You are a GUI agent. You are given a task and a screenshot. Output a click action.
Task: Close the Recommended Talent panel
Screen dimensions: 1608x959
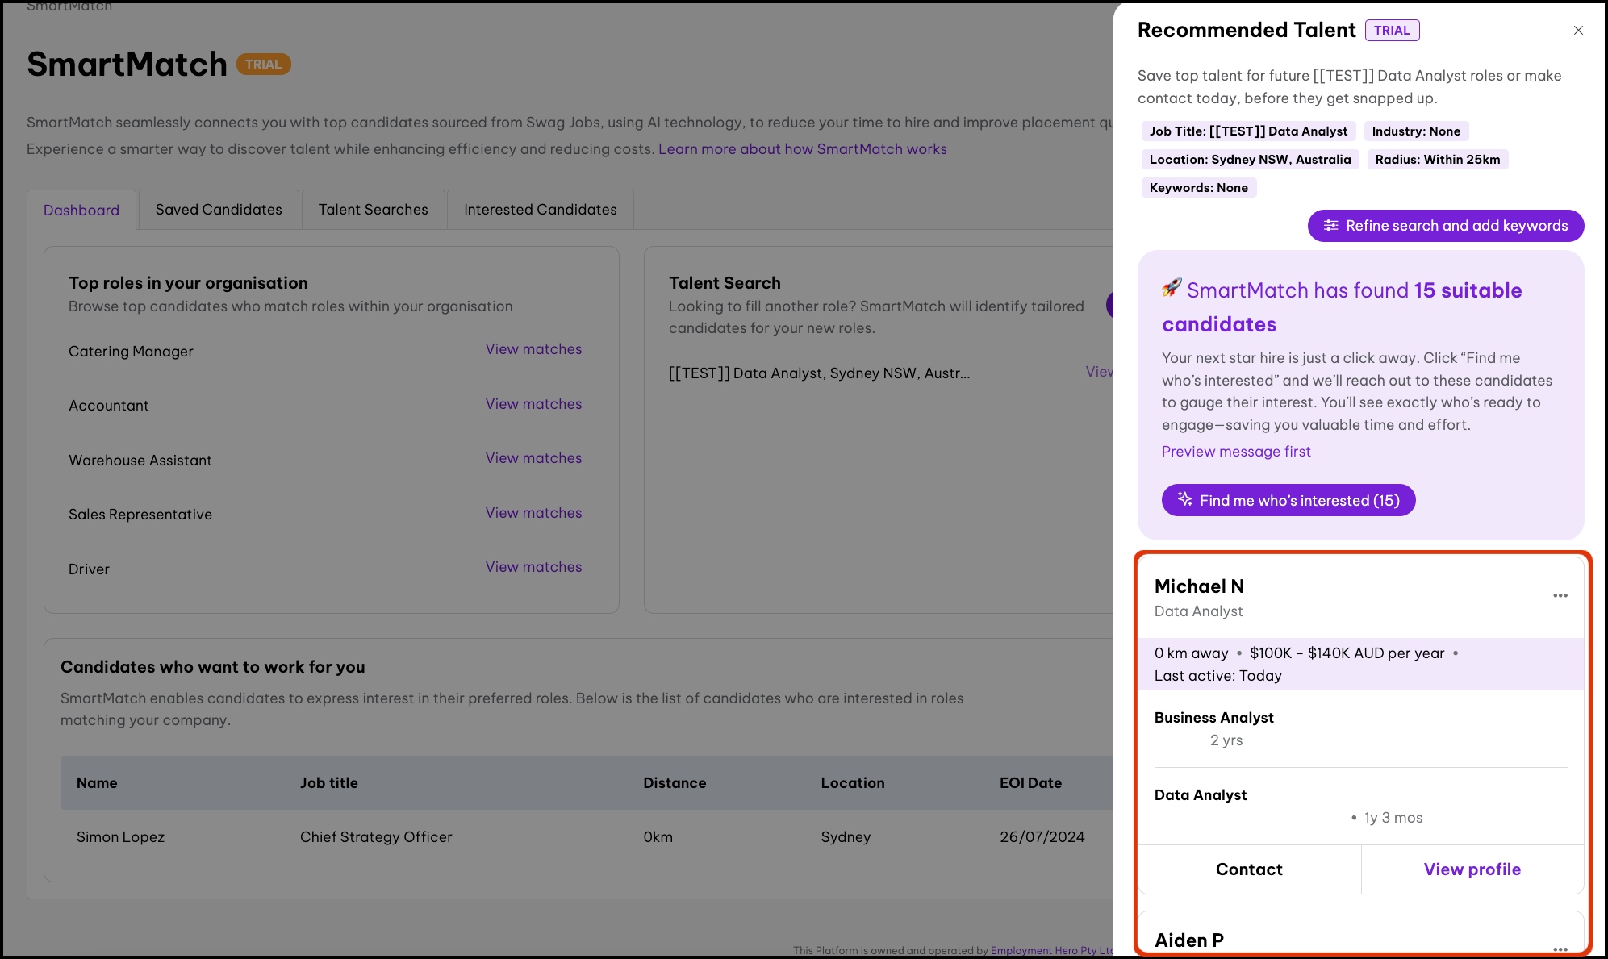(x=1578, y=31)
